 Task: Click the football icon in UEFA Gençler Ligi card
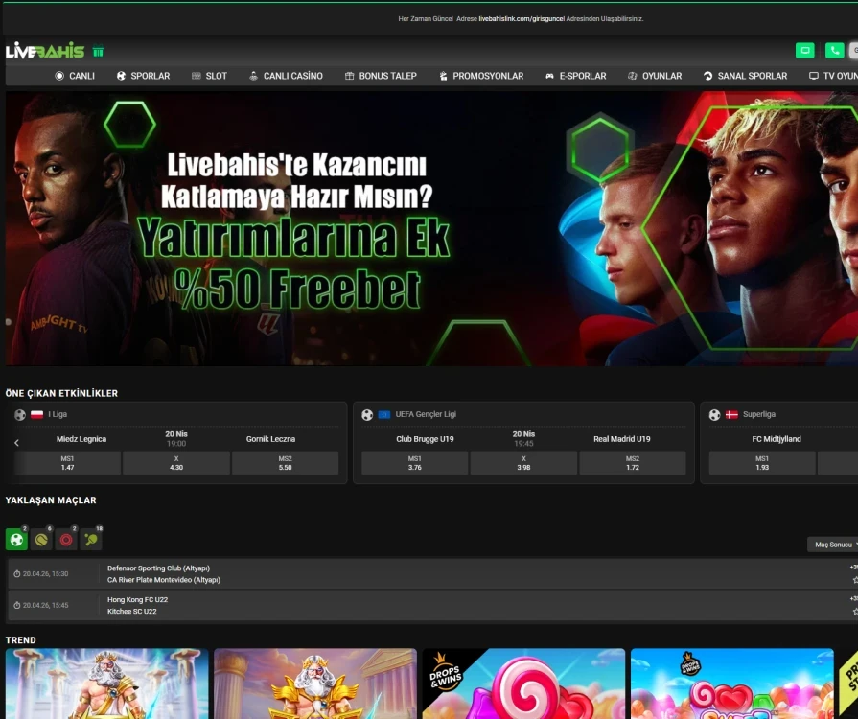(367, 415)
